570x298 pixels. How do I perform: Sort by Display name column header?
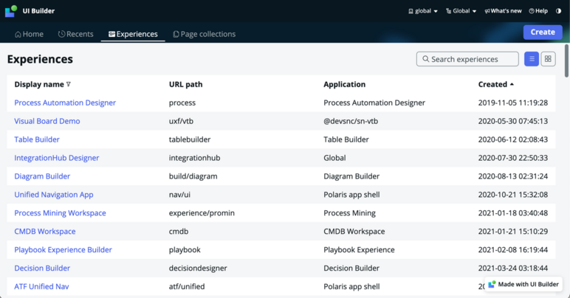click(39, 84)
